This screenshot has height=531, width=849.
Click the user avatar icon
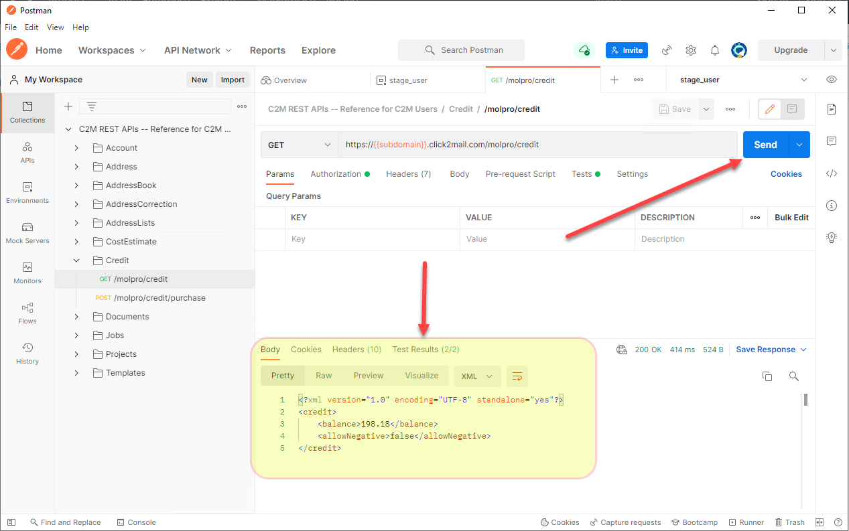pyautogui.click(x=739, y=50)
